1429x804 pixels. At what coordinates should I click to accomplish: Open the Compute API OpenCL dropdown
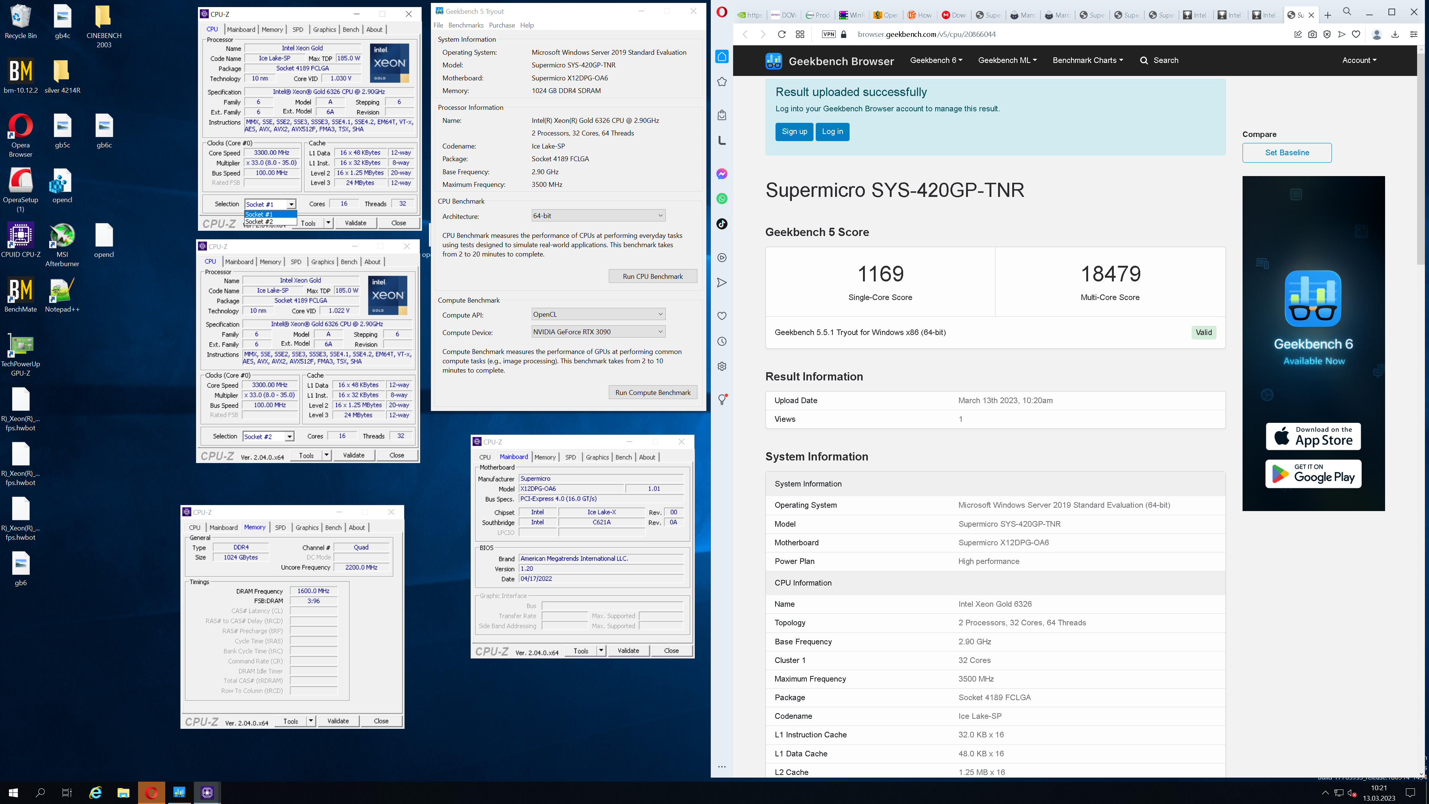[x=598, y=314]
